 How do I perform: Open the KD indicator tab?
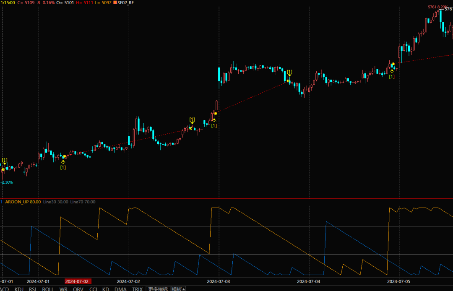[x=106, y=289]
